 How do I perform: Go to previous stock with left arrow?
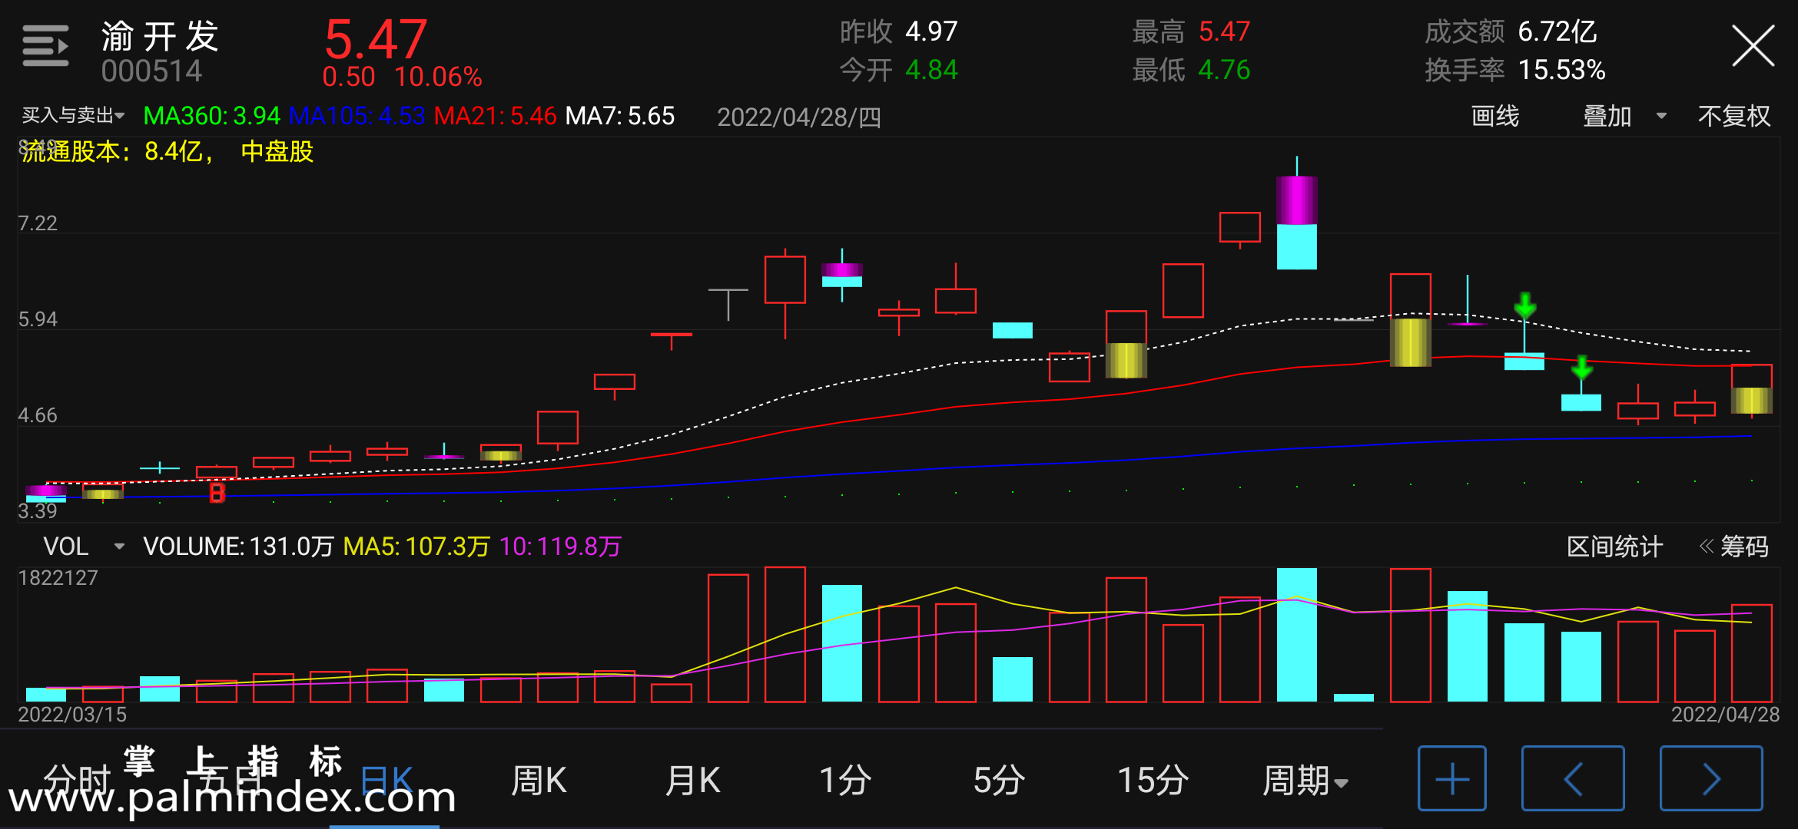tap(1573, 778)
